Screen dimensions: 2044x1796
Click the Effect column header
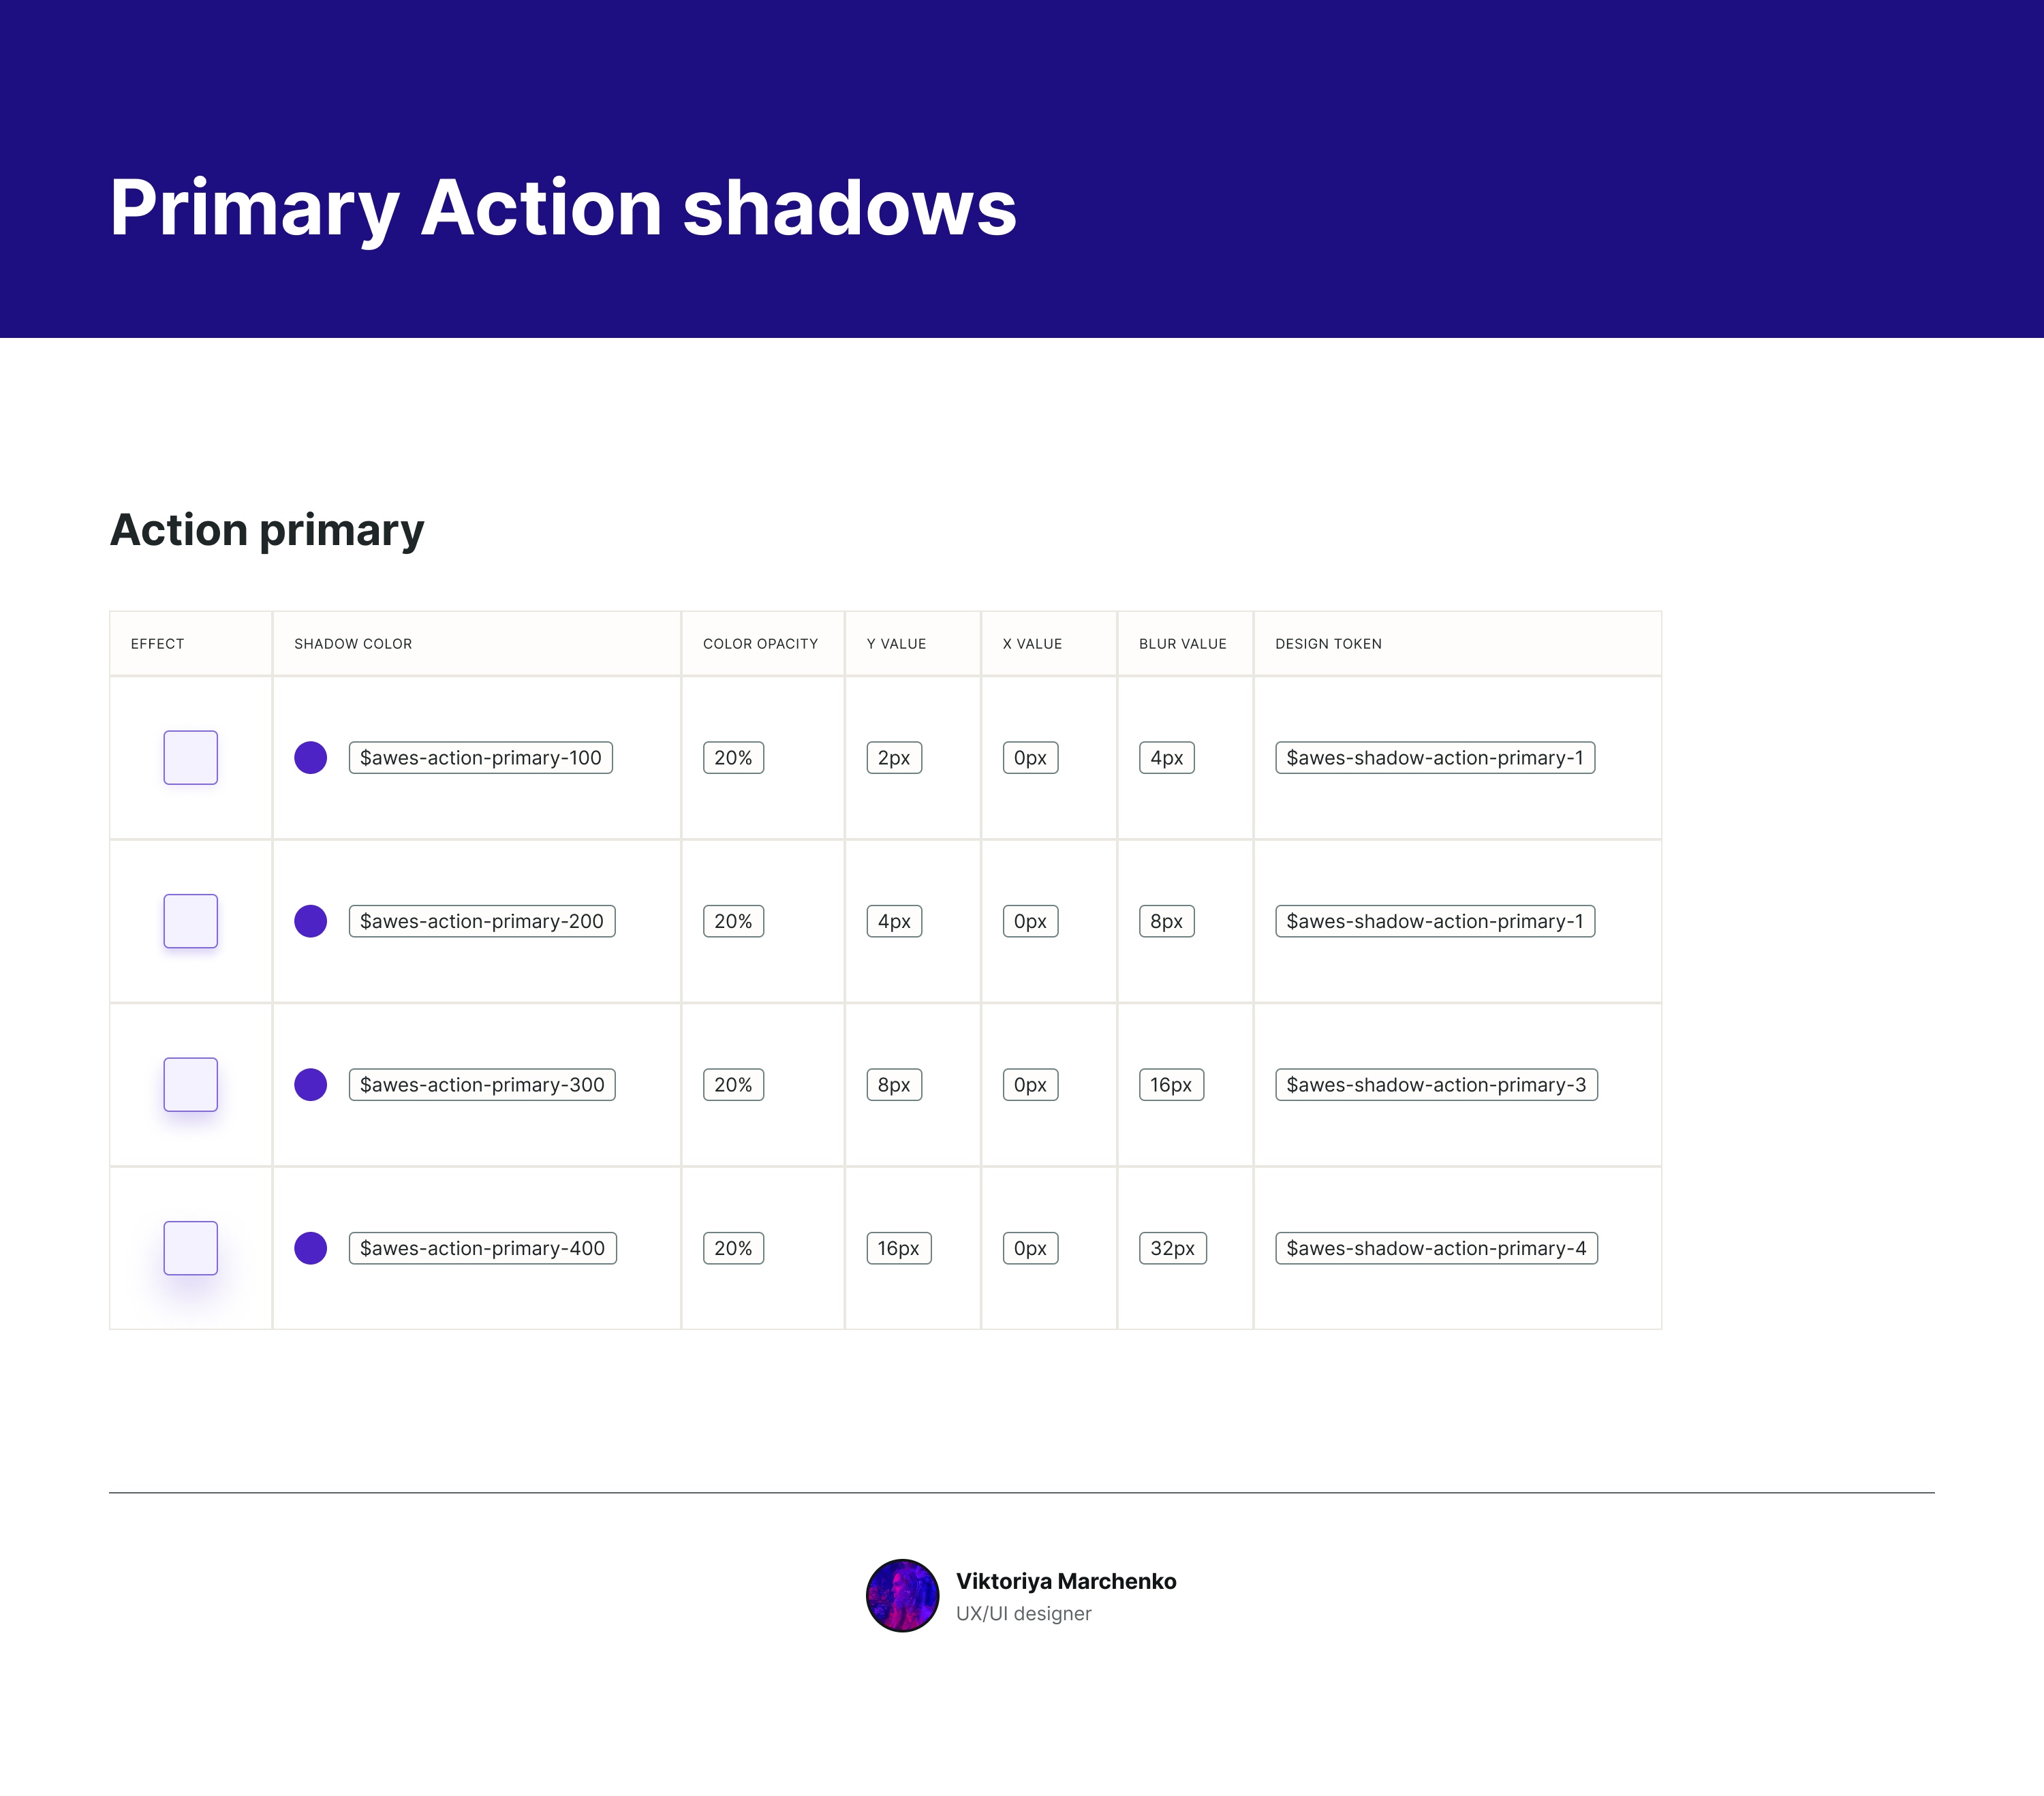click(x=158, y=644)
